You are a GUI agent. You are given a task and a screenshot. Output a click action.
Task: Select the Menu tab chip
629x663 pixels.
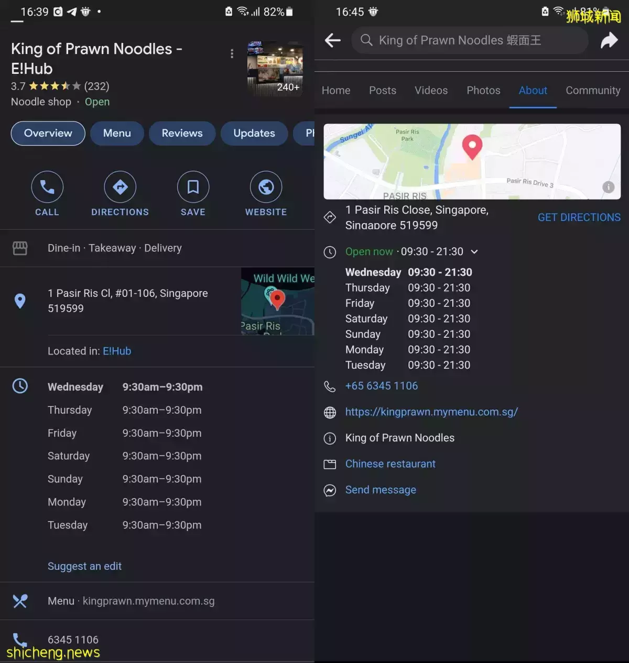pyautogui.click(x=117, y=134)
